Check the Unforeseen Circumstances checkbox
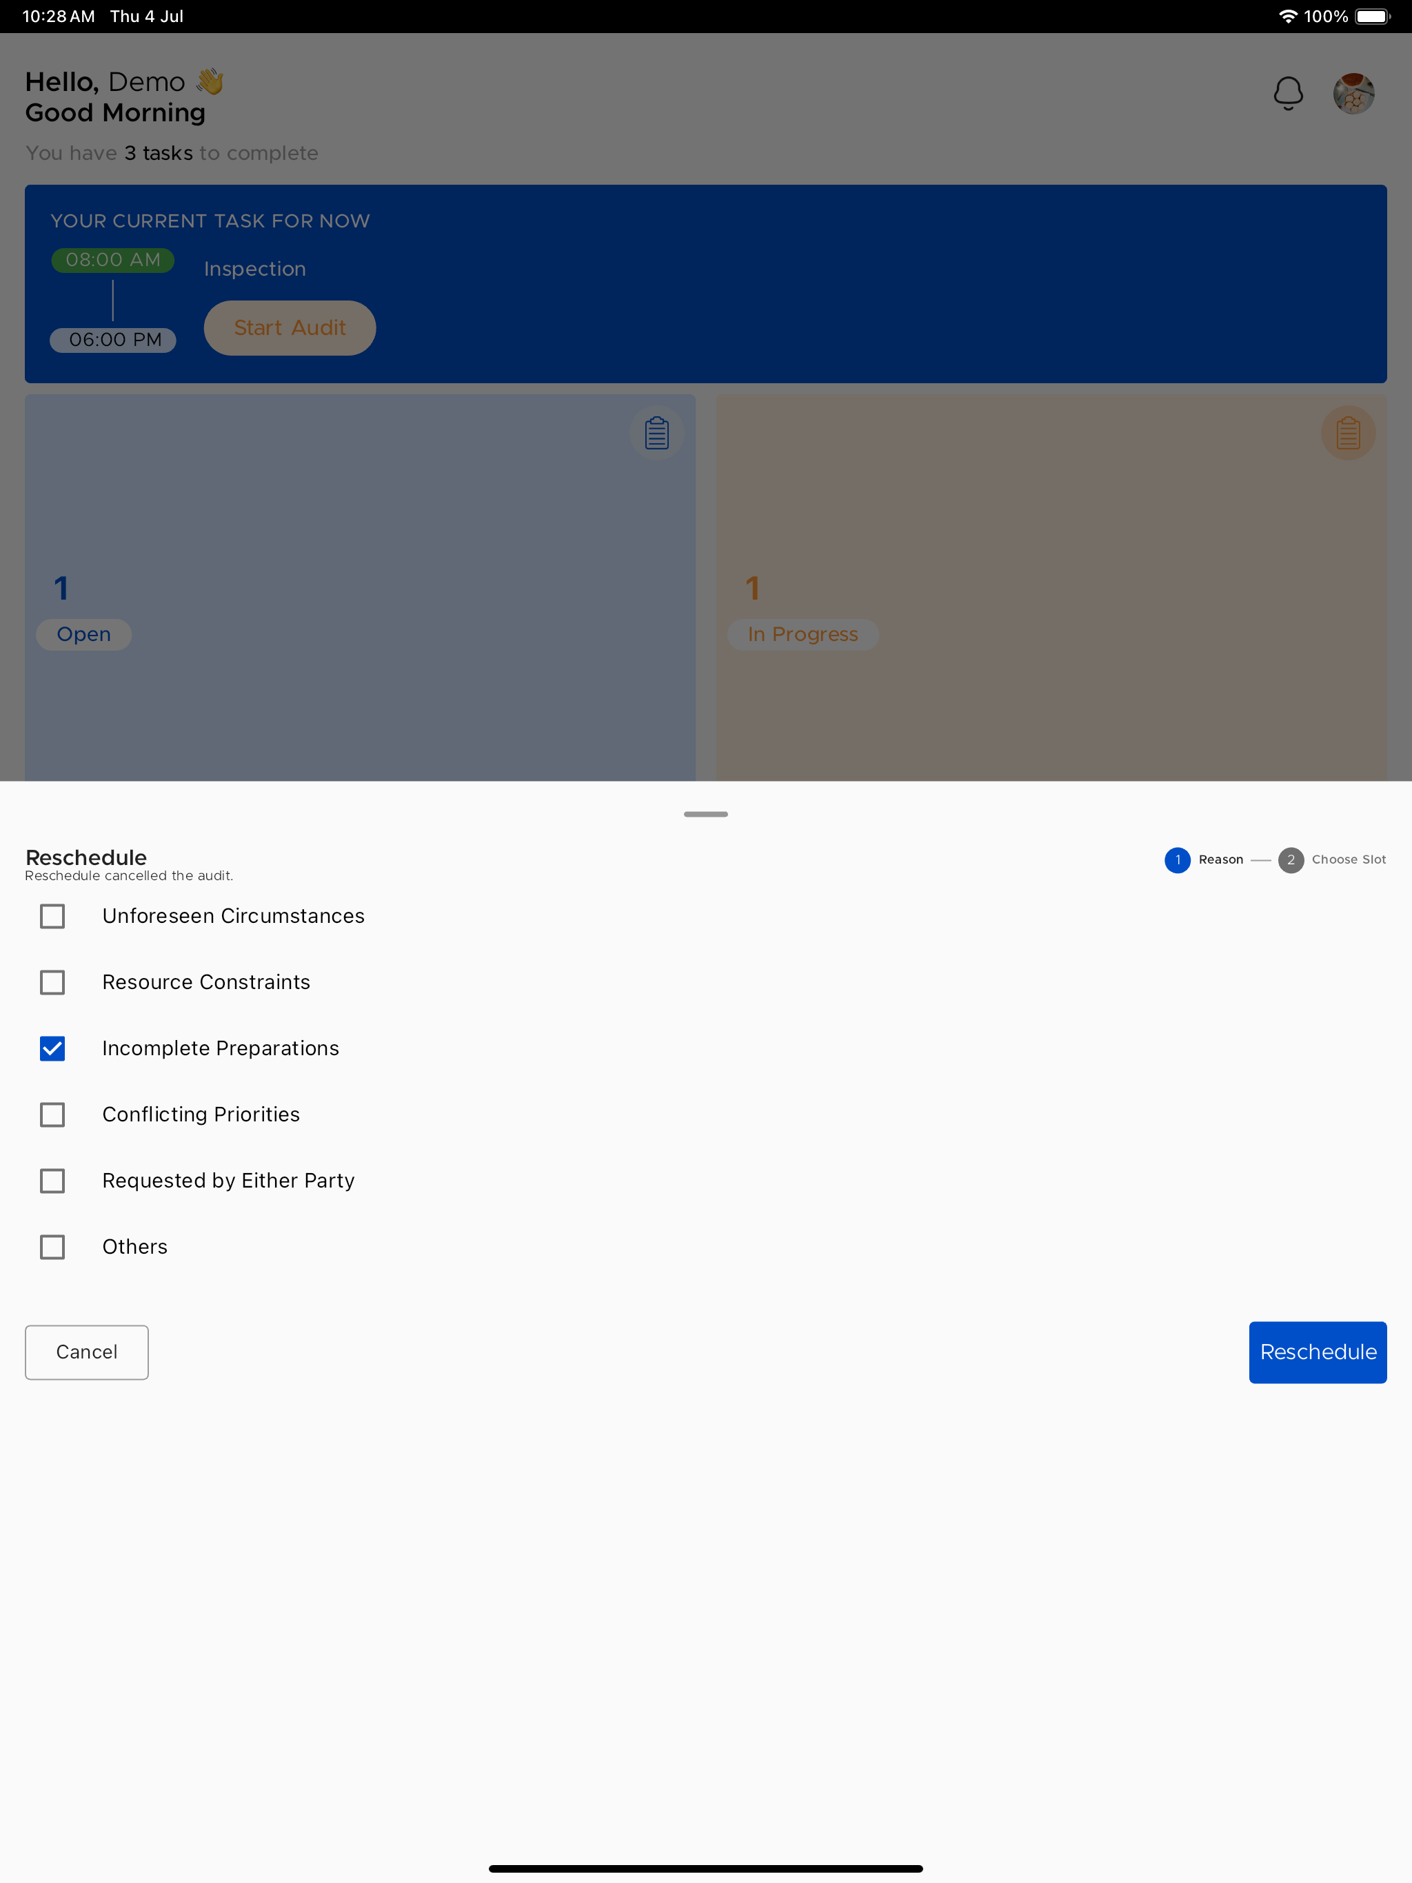Viewport: 1412px width, 1883px height. [x=53, y=916]
